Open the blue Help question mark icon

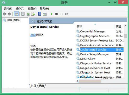(x=40, y=14)
